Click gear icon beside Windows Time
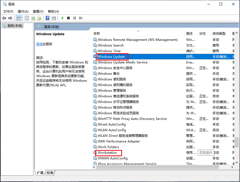The image size is (240, 182). pos(95,51)
